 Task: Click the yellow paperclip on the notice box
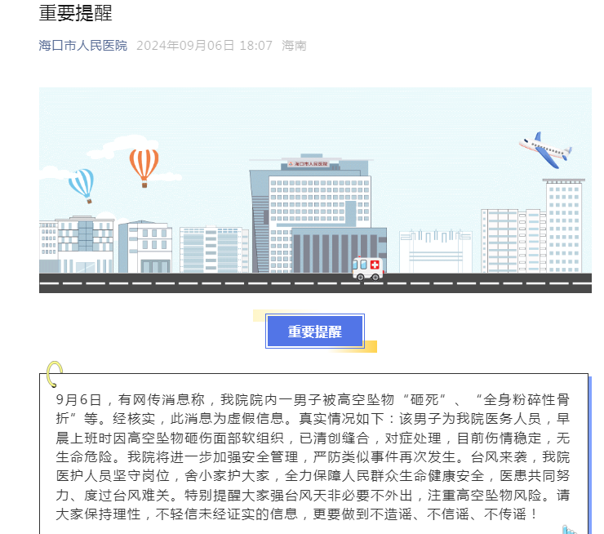(x=53, y=373)
